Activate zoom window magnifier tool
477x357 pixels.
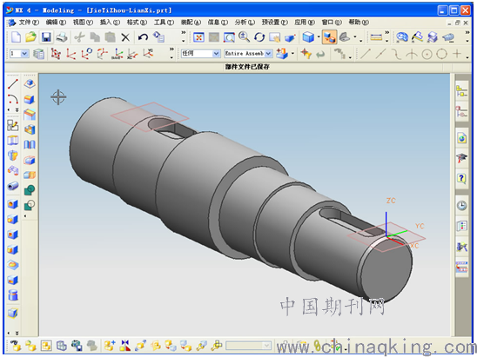click(229, 37)
